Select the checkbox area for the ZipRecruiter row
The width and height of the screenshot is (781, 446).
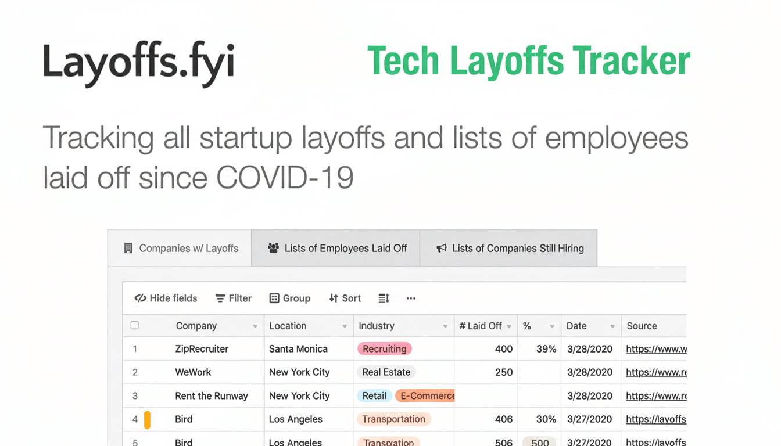tap(134, 348)
